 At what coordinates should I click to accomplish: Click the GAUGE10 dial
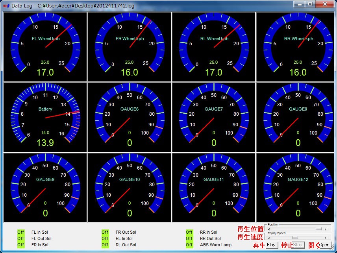(130, 186)
